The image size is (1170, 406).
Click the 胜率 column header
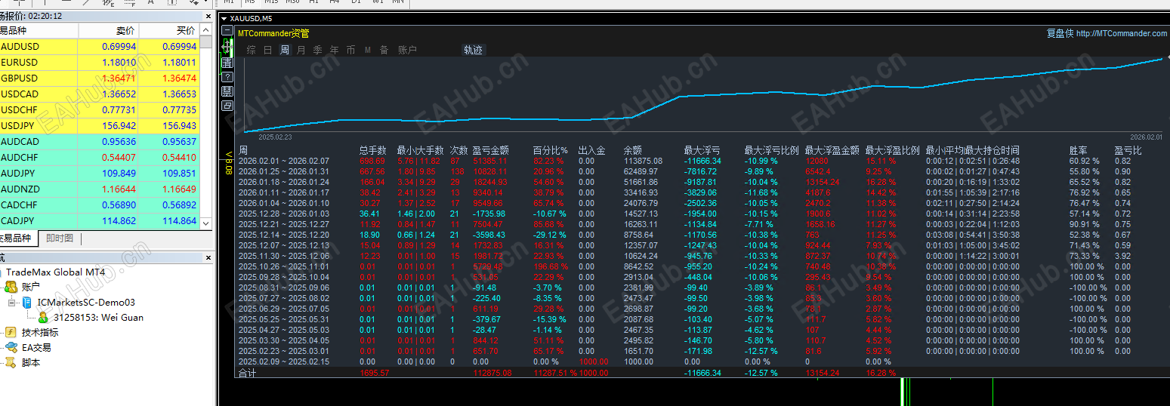click(1079, 150)
